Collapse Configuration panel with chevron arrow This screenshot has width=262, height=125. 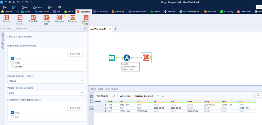80,29
